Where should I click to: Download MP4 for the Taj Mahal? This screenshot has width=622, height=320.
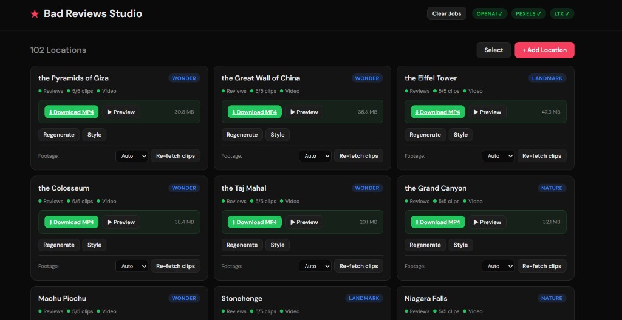(255, 222)
